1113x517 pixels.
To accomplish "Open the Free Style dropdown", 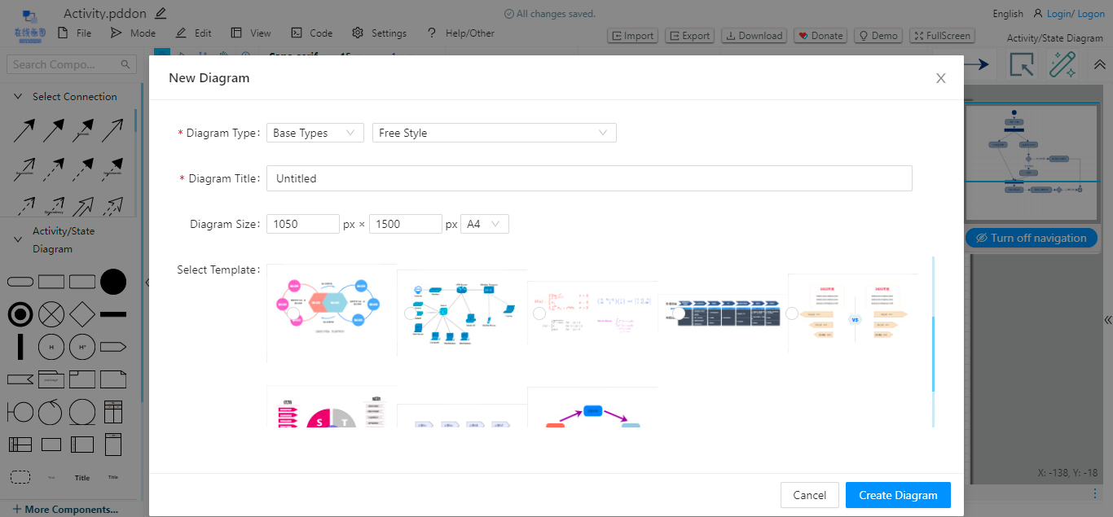I will [494, 133].
